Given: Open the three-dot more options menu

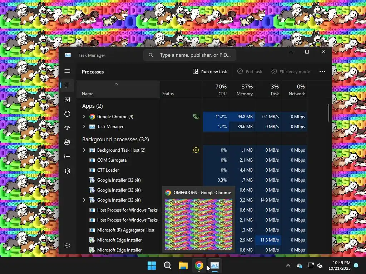Looking at the screenshot, I should [x=322, y=71].
